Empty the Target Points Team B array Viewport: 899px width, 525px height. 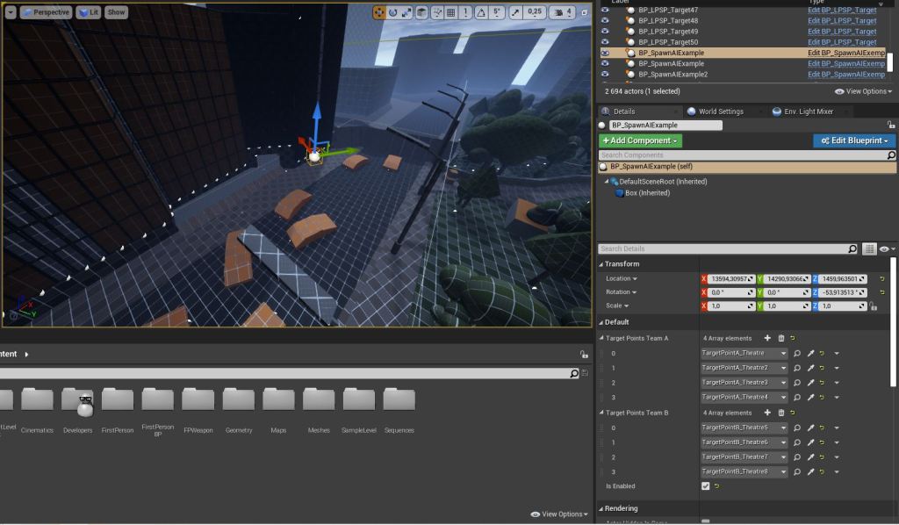pyautogui.click(x=780, y=413)
